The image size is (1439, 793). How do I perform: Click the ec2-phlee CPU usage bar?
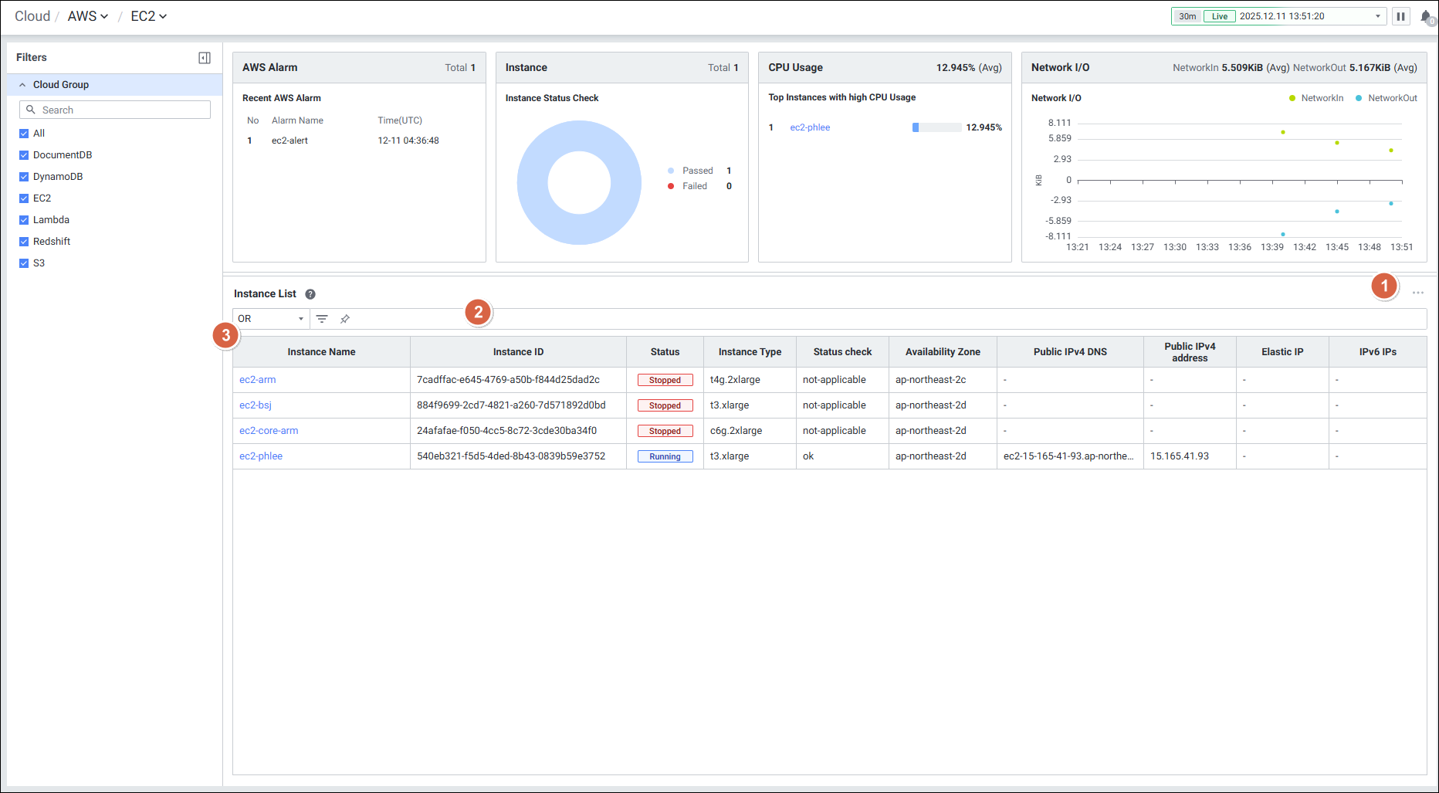936,127
